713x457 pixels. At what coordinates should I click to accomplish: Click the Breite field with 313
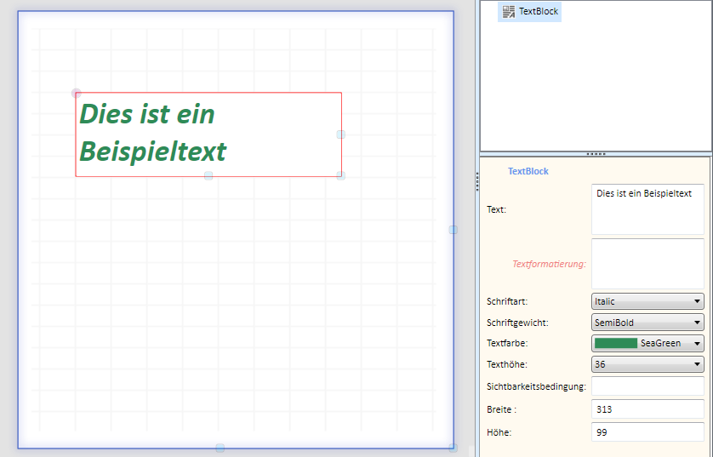647,409
